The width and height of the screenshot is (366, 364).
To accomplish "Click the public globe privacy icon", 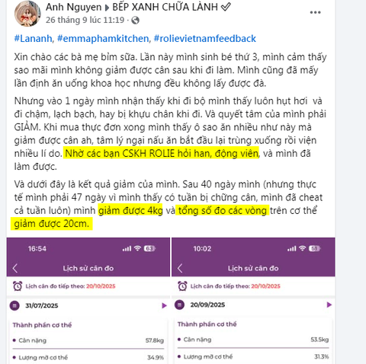I will [x=135, y=20].
